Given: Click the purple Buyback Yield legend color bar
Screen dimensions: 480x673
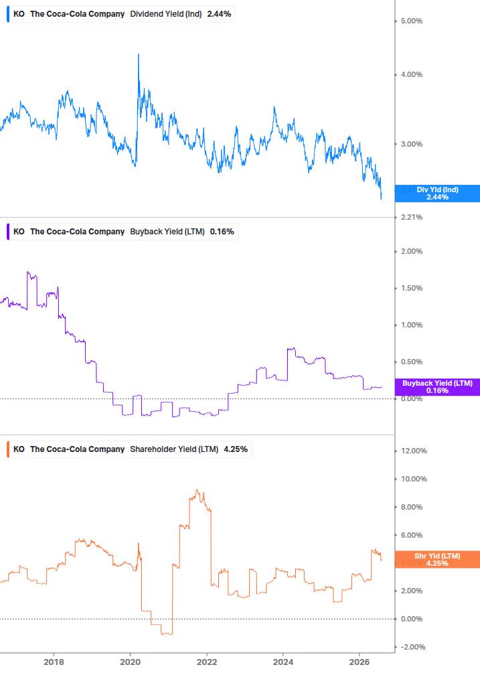Looking at the screenshot, I should click(x=8, y=231).
